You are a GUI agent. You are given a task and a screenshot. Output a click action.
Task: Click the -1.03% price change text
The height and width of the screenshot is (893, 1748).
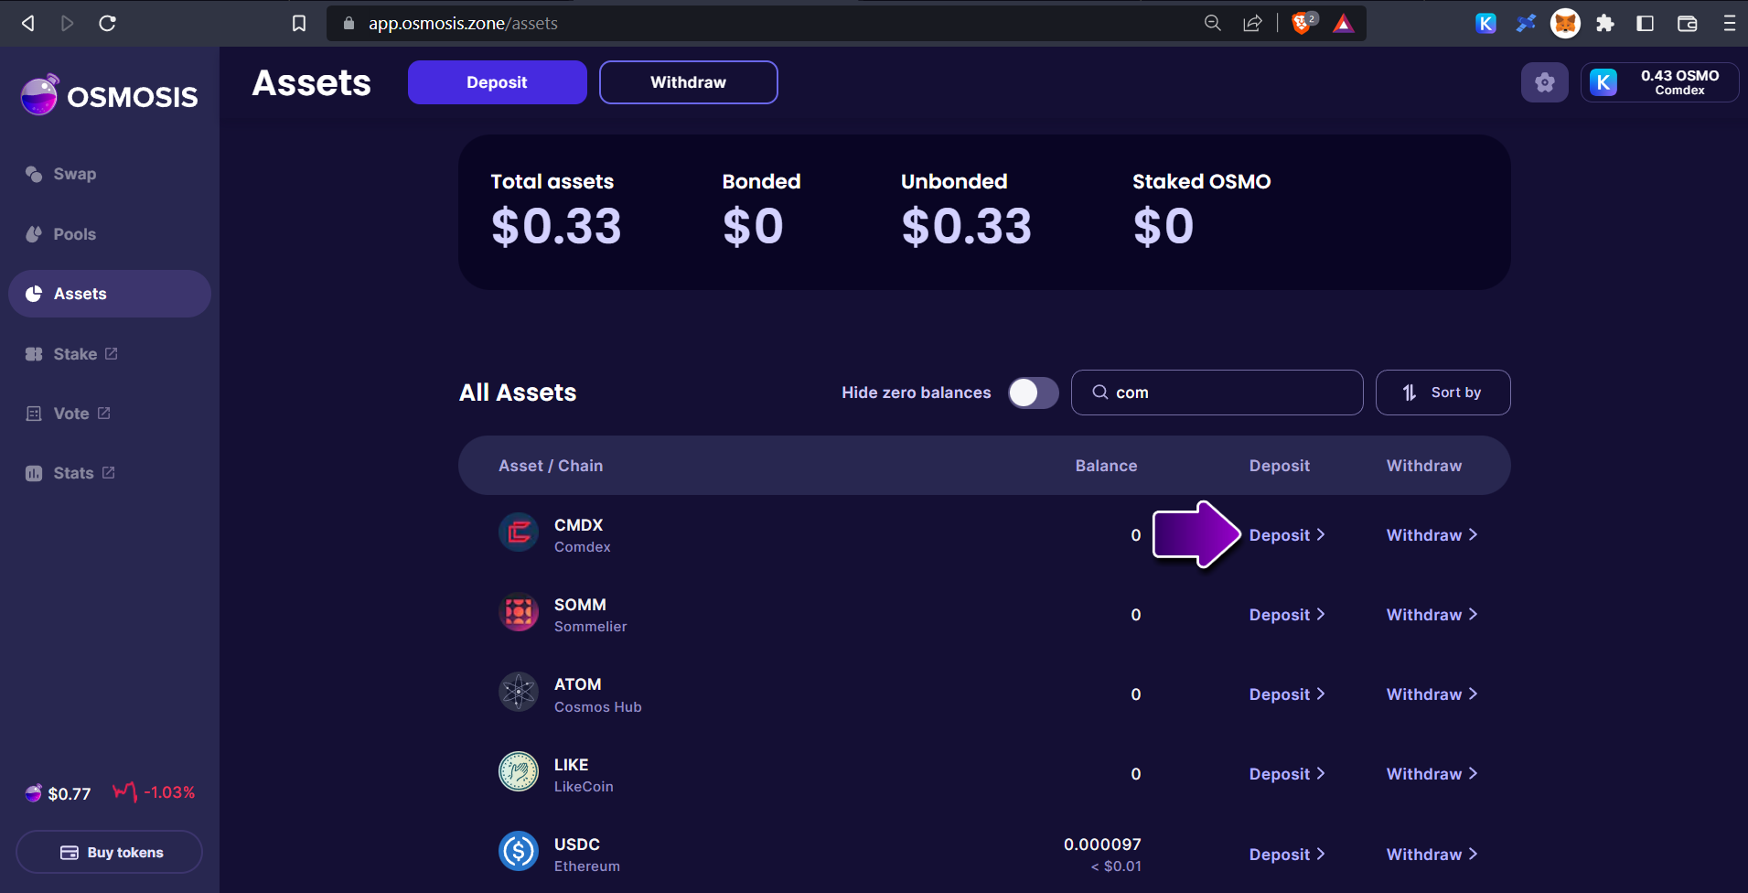pos(169,792)
